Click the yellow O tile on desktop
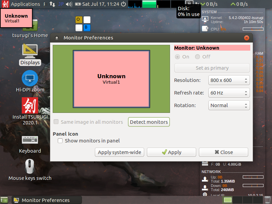This screenshot has height=204, width=272. click(x=79, y=20)
